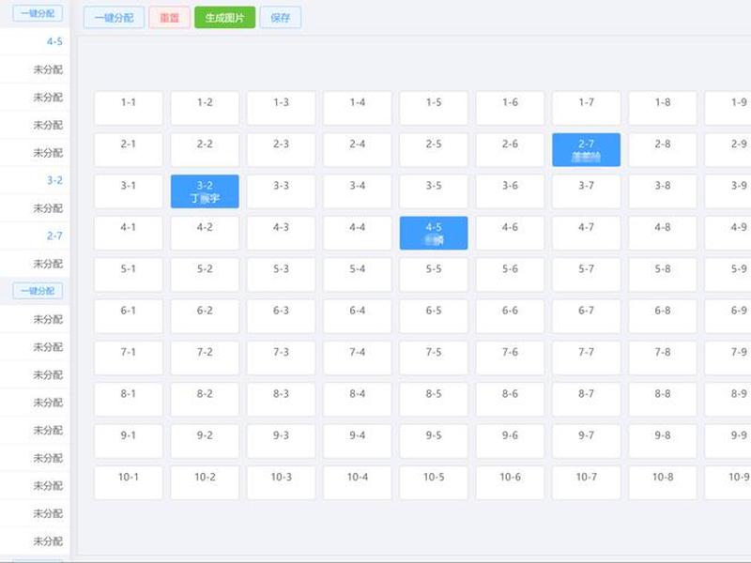Select seat 1-5

coord(434,108)
